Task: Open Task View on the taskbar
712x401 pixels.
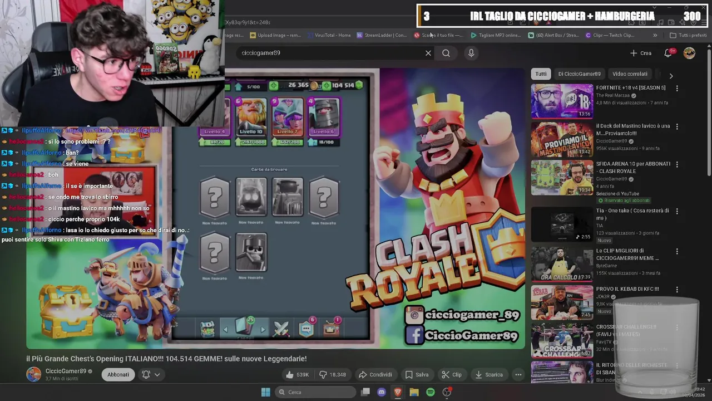Action: point(365,392)
